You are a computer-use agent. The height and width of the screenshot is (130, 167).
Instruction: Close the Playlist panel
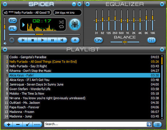[162, 49]
